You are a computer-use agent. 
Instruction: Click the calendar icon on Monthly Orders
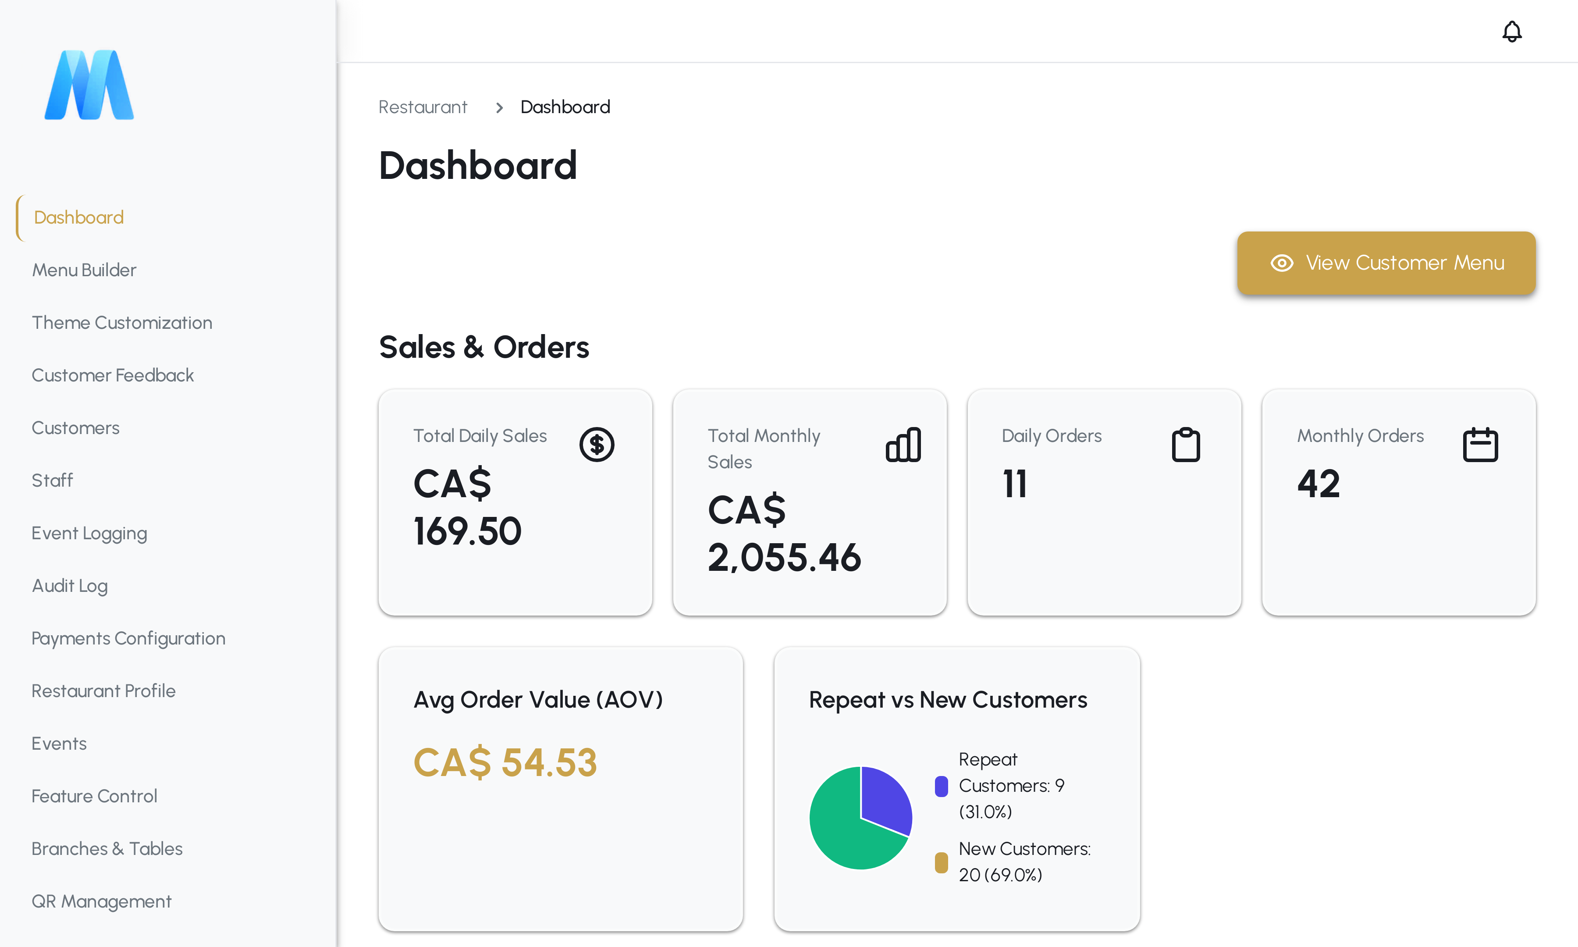1480,444
